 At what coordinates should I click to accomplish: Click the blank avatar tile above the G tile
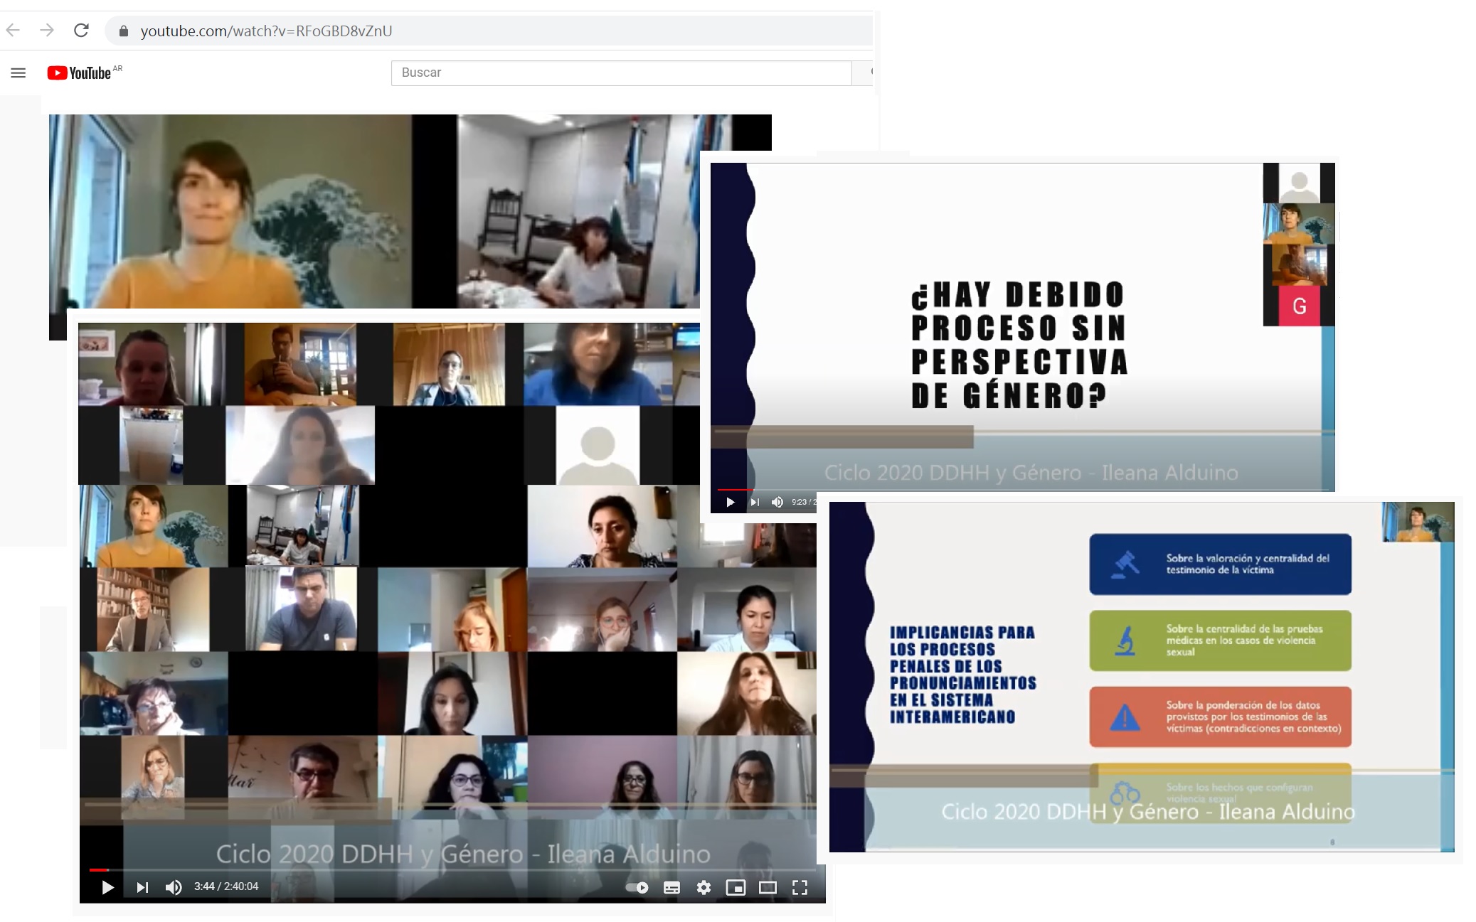click(x=1299, y=183)
